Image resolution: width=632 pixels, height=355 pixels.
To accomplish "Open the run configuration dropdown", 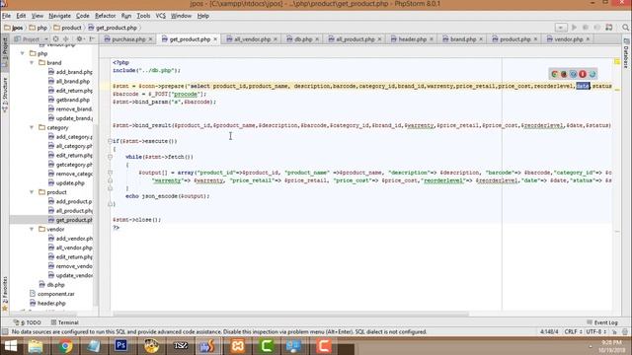I will [561, 28].
